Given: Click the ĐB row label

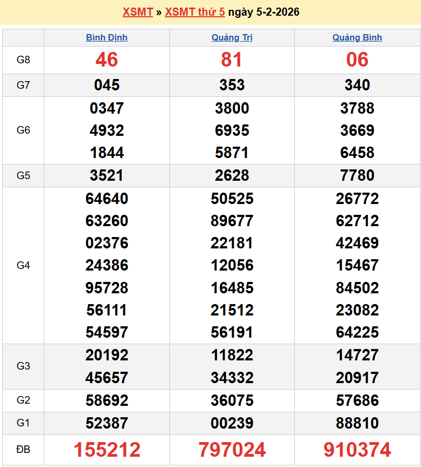Looking at the screenshot, I should pyautogui.click(x=23, y=450).
